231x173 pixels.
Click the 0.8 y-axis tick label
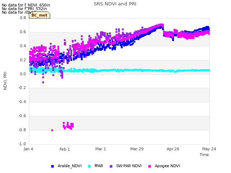(23, 18)
